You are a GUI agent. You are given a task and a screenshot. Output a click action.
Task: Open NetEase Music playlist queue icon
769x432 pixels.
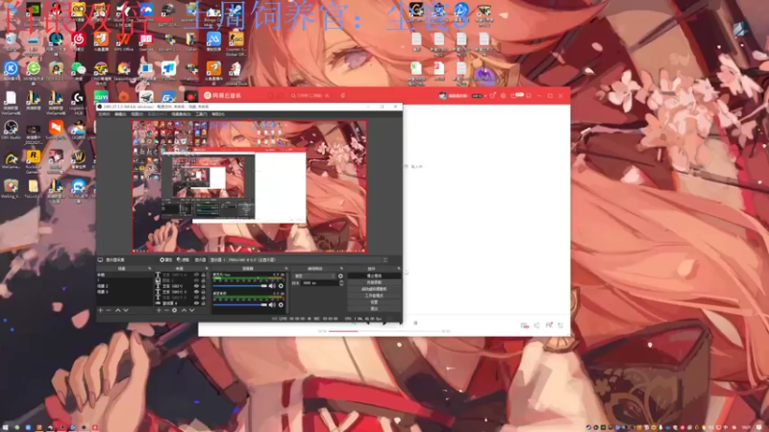560,325
